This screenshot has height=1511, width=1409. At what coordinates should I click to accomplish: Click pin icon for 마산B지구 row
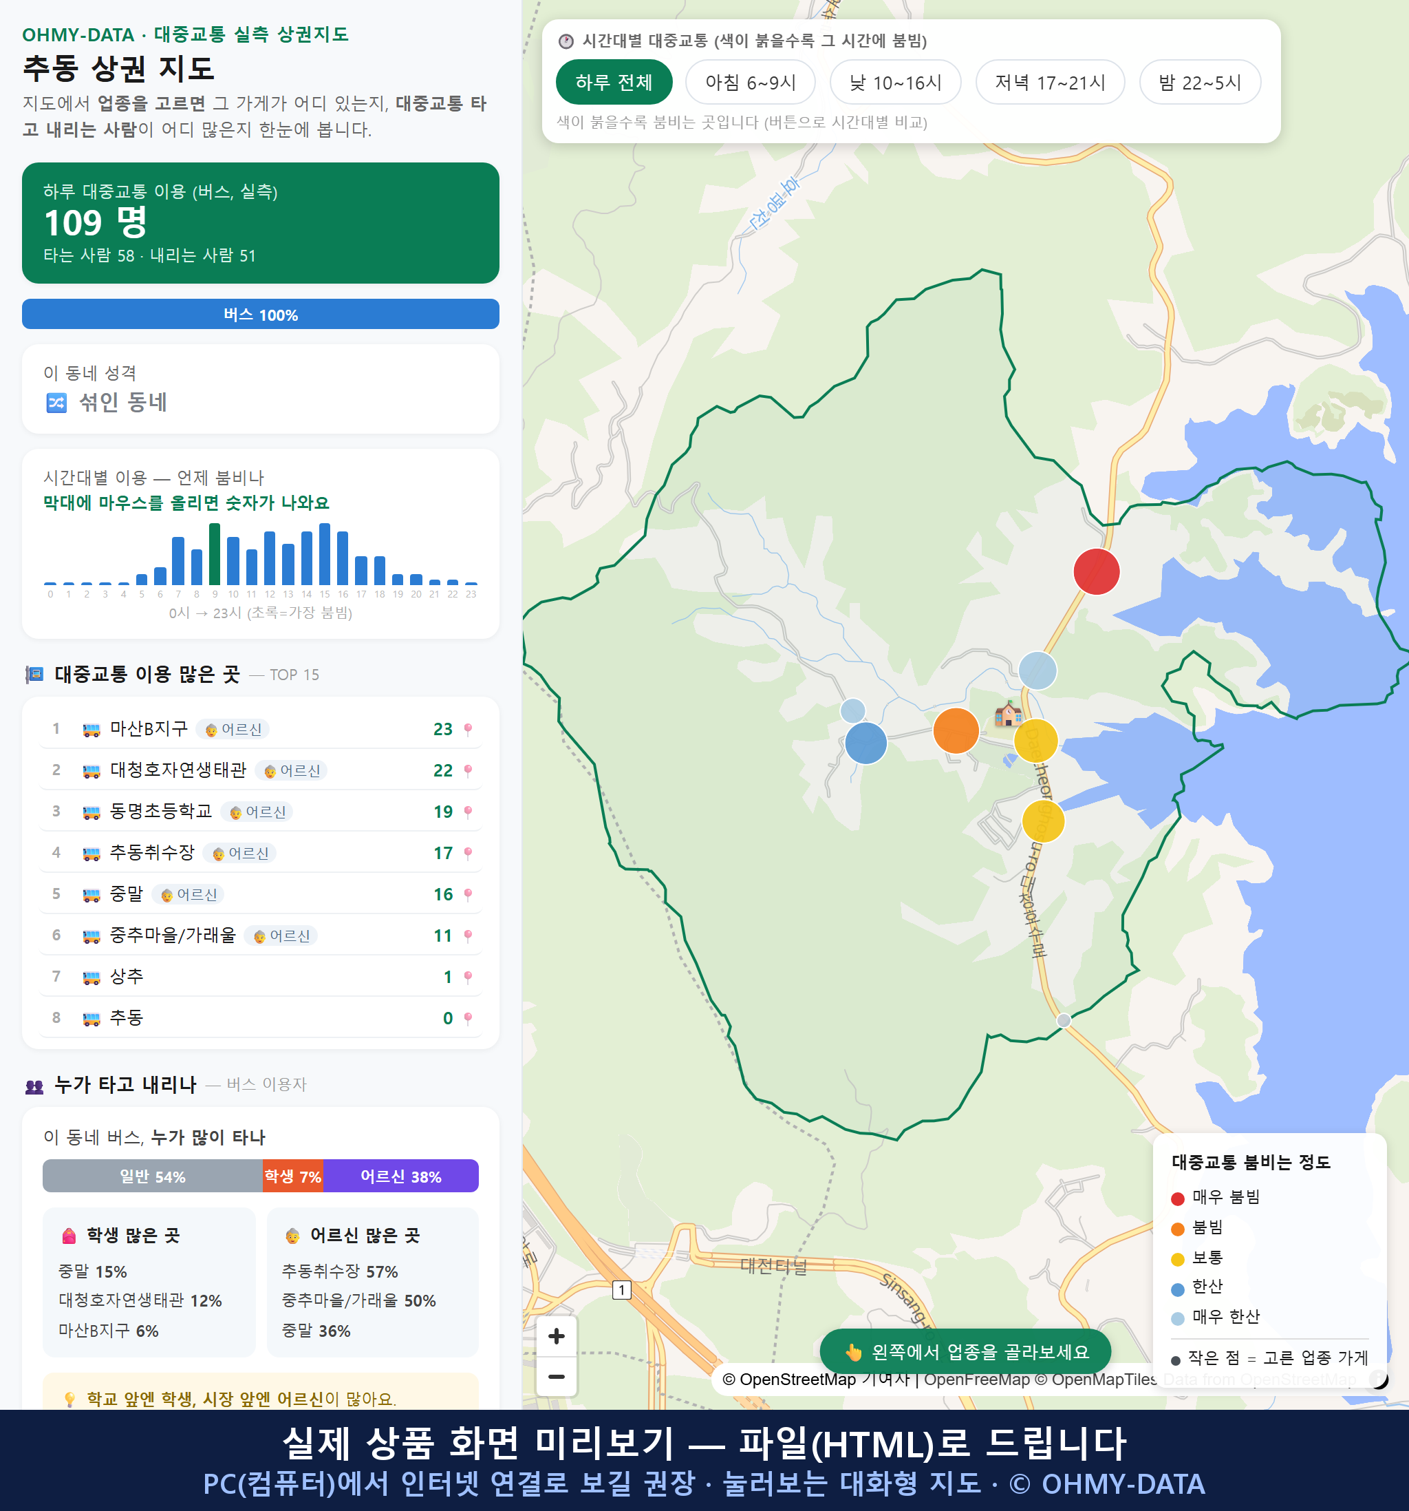point(468,730)
